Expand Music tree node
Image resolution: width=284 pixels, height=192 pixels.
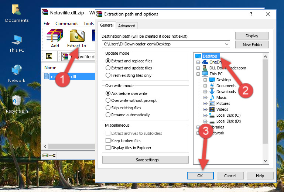point(205,97)
